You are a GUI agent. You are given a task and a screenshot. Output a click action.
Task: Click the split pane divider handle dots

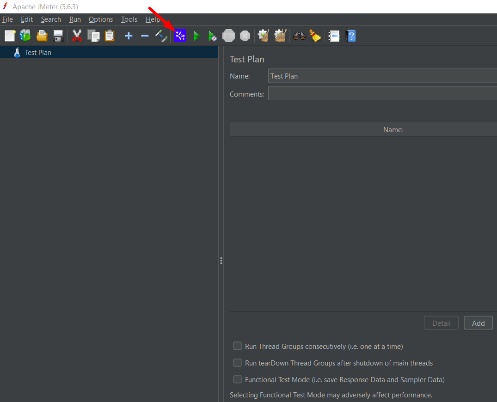click(x=221, y=261)
